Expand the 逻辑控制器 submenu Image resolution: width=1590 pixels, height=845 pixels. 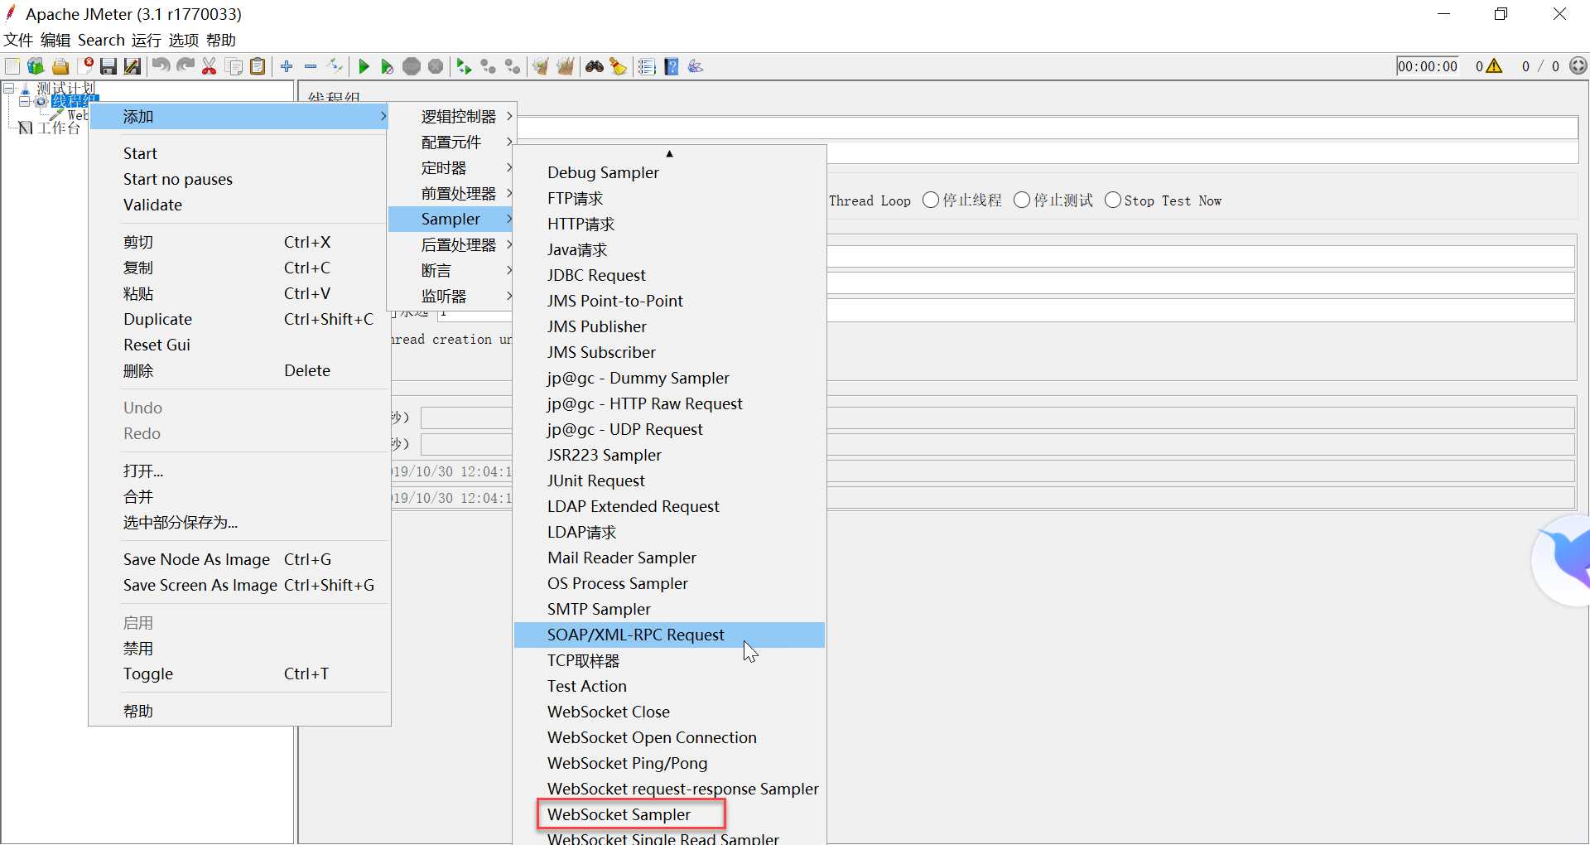pyautogui.click(x=451, y=117)
